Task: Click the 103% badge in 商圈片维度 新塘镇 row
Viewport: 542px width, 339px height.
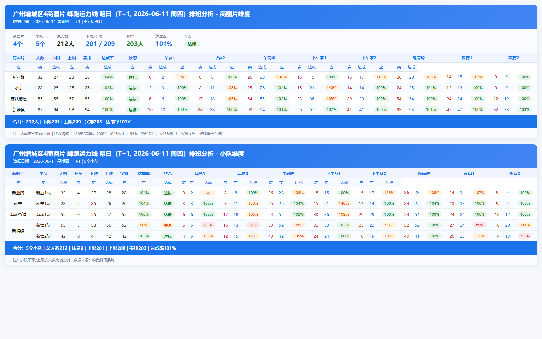Action: click(x=525, y=109)
